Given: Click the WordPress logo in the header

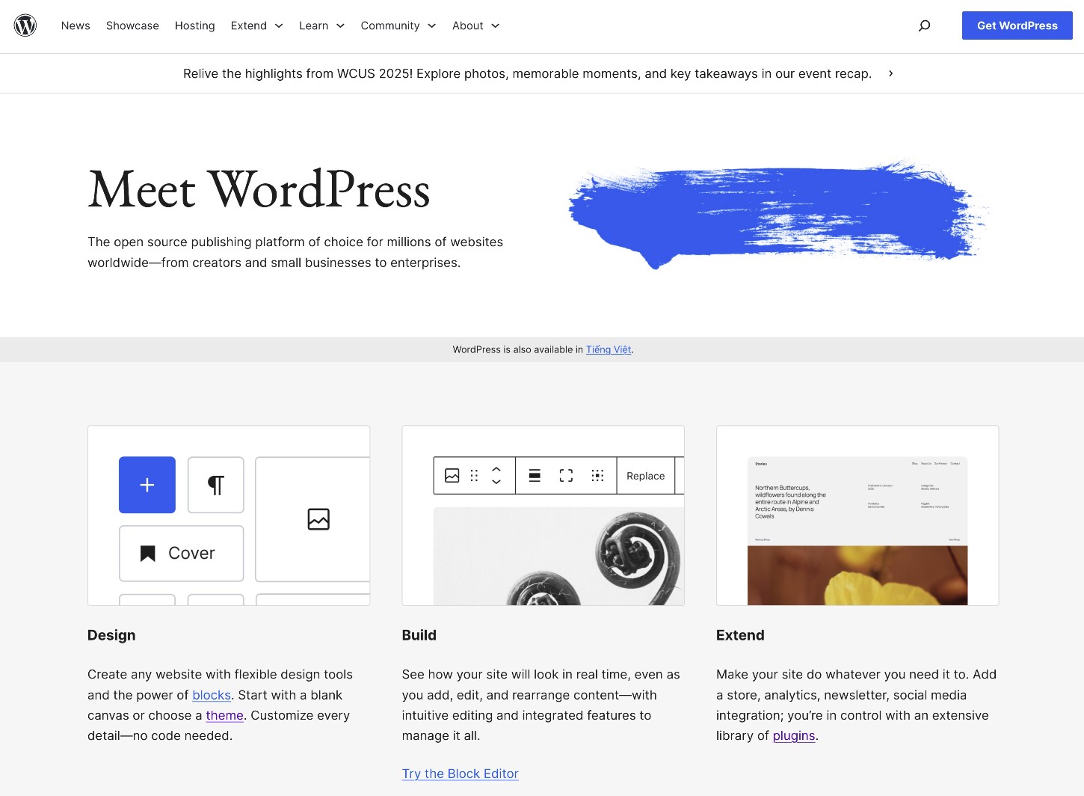Looking at the screenshot, I should click(25, 25).
